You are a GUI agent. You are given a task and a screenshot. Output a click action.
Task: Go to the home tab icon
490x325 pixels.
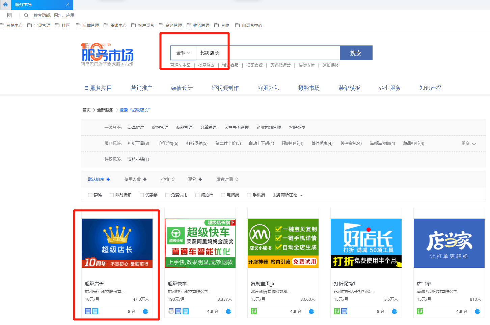(5, 5)
